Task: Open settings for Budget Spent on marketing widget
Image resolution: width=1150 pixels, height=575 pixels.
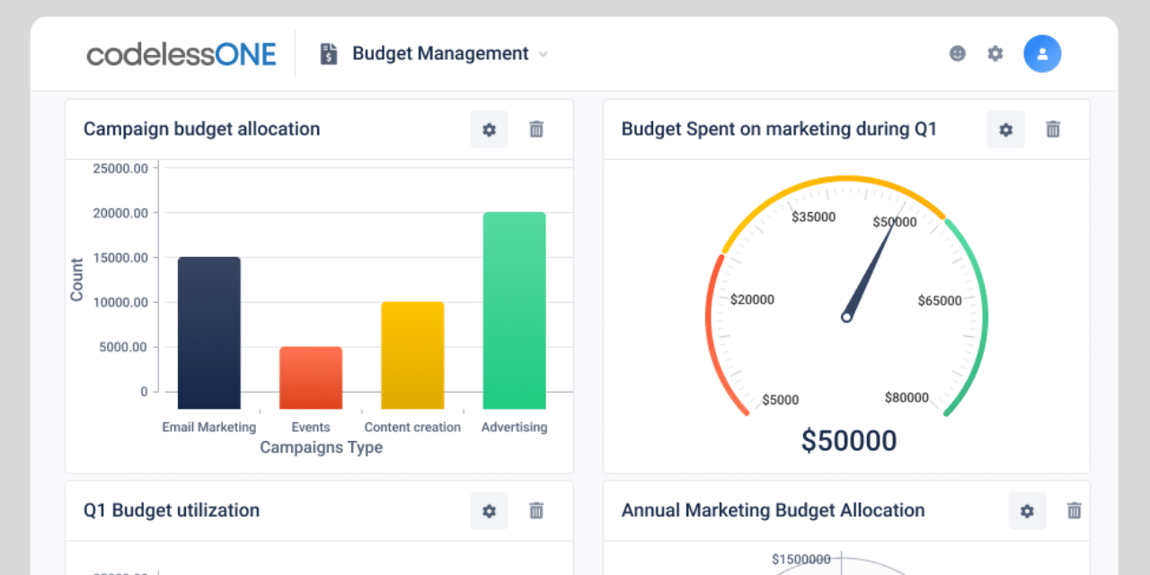Action: (x=1006, y=129)
